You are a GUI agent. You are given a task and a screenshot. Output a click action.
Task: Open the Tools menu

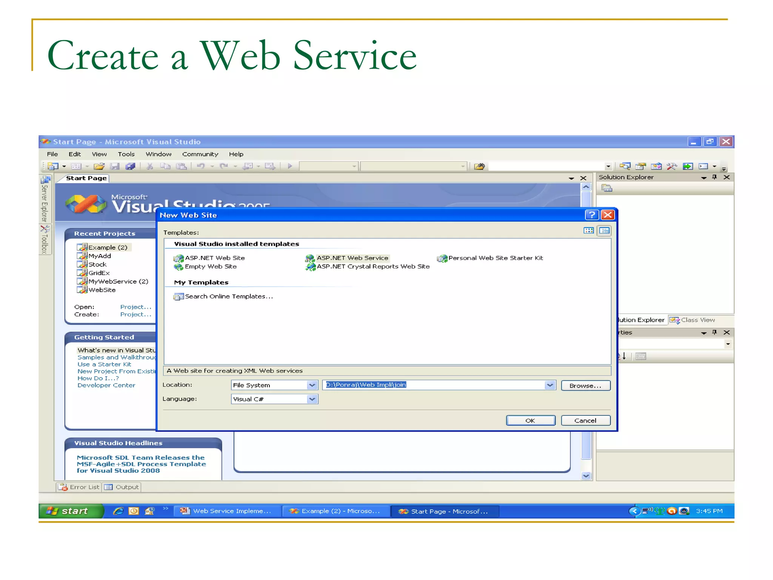126,154
